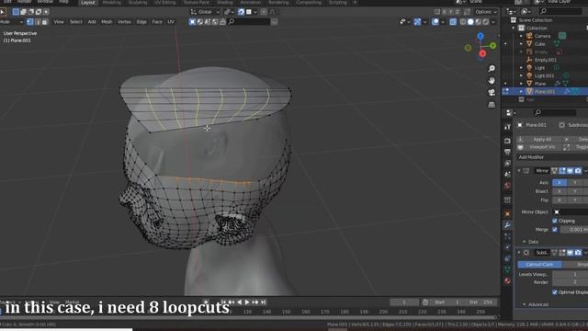Toggle Mirror Axis X button

click(560, 182)
